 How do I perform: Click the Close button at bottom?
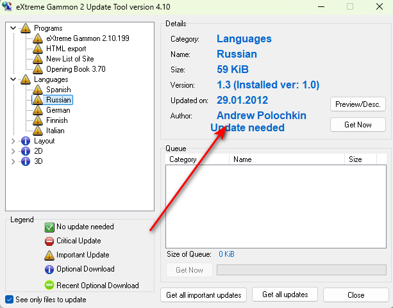pyautogui.click(x=356, y=295)
